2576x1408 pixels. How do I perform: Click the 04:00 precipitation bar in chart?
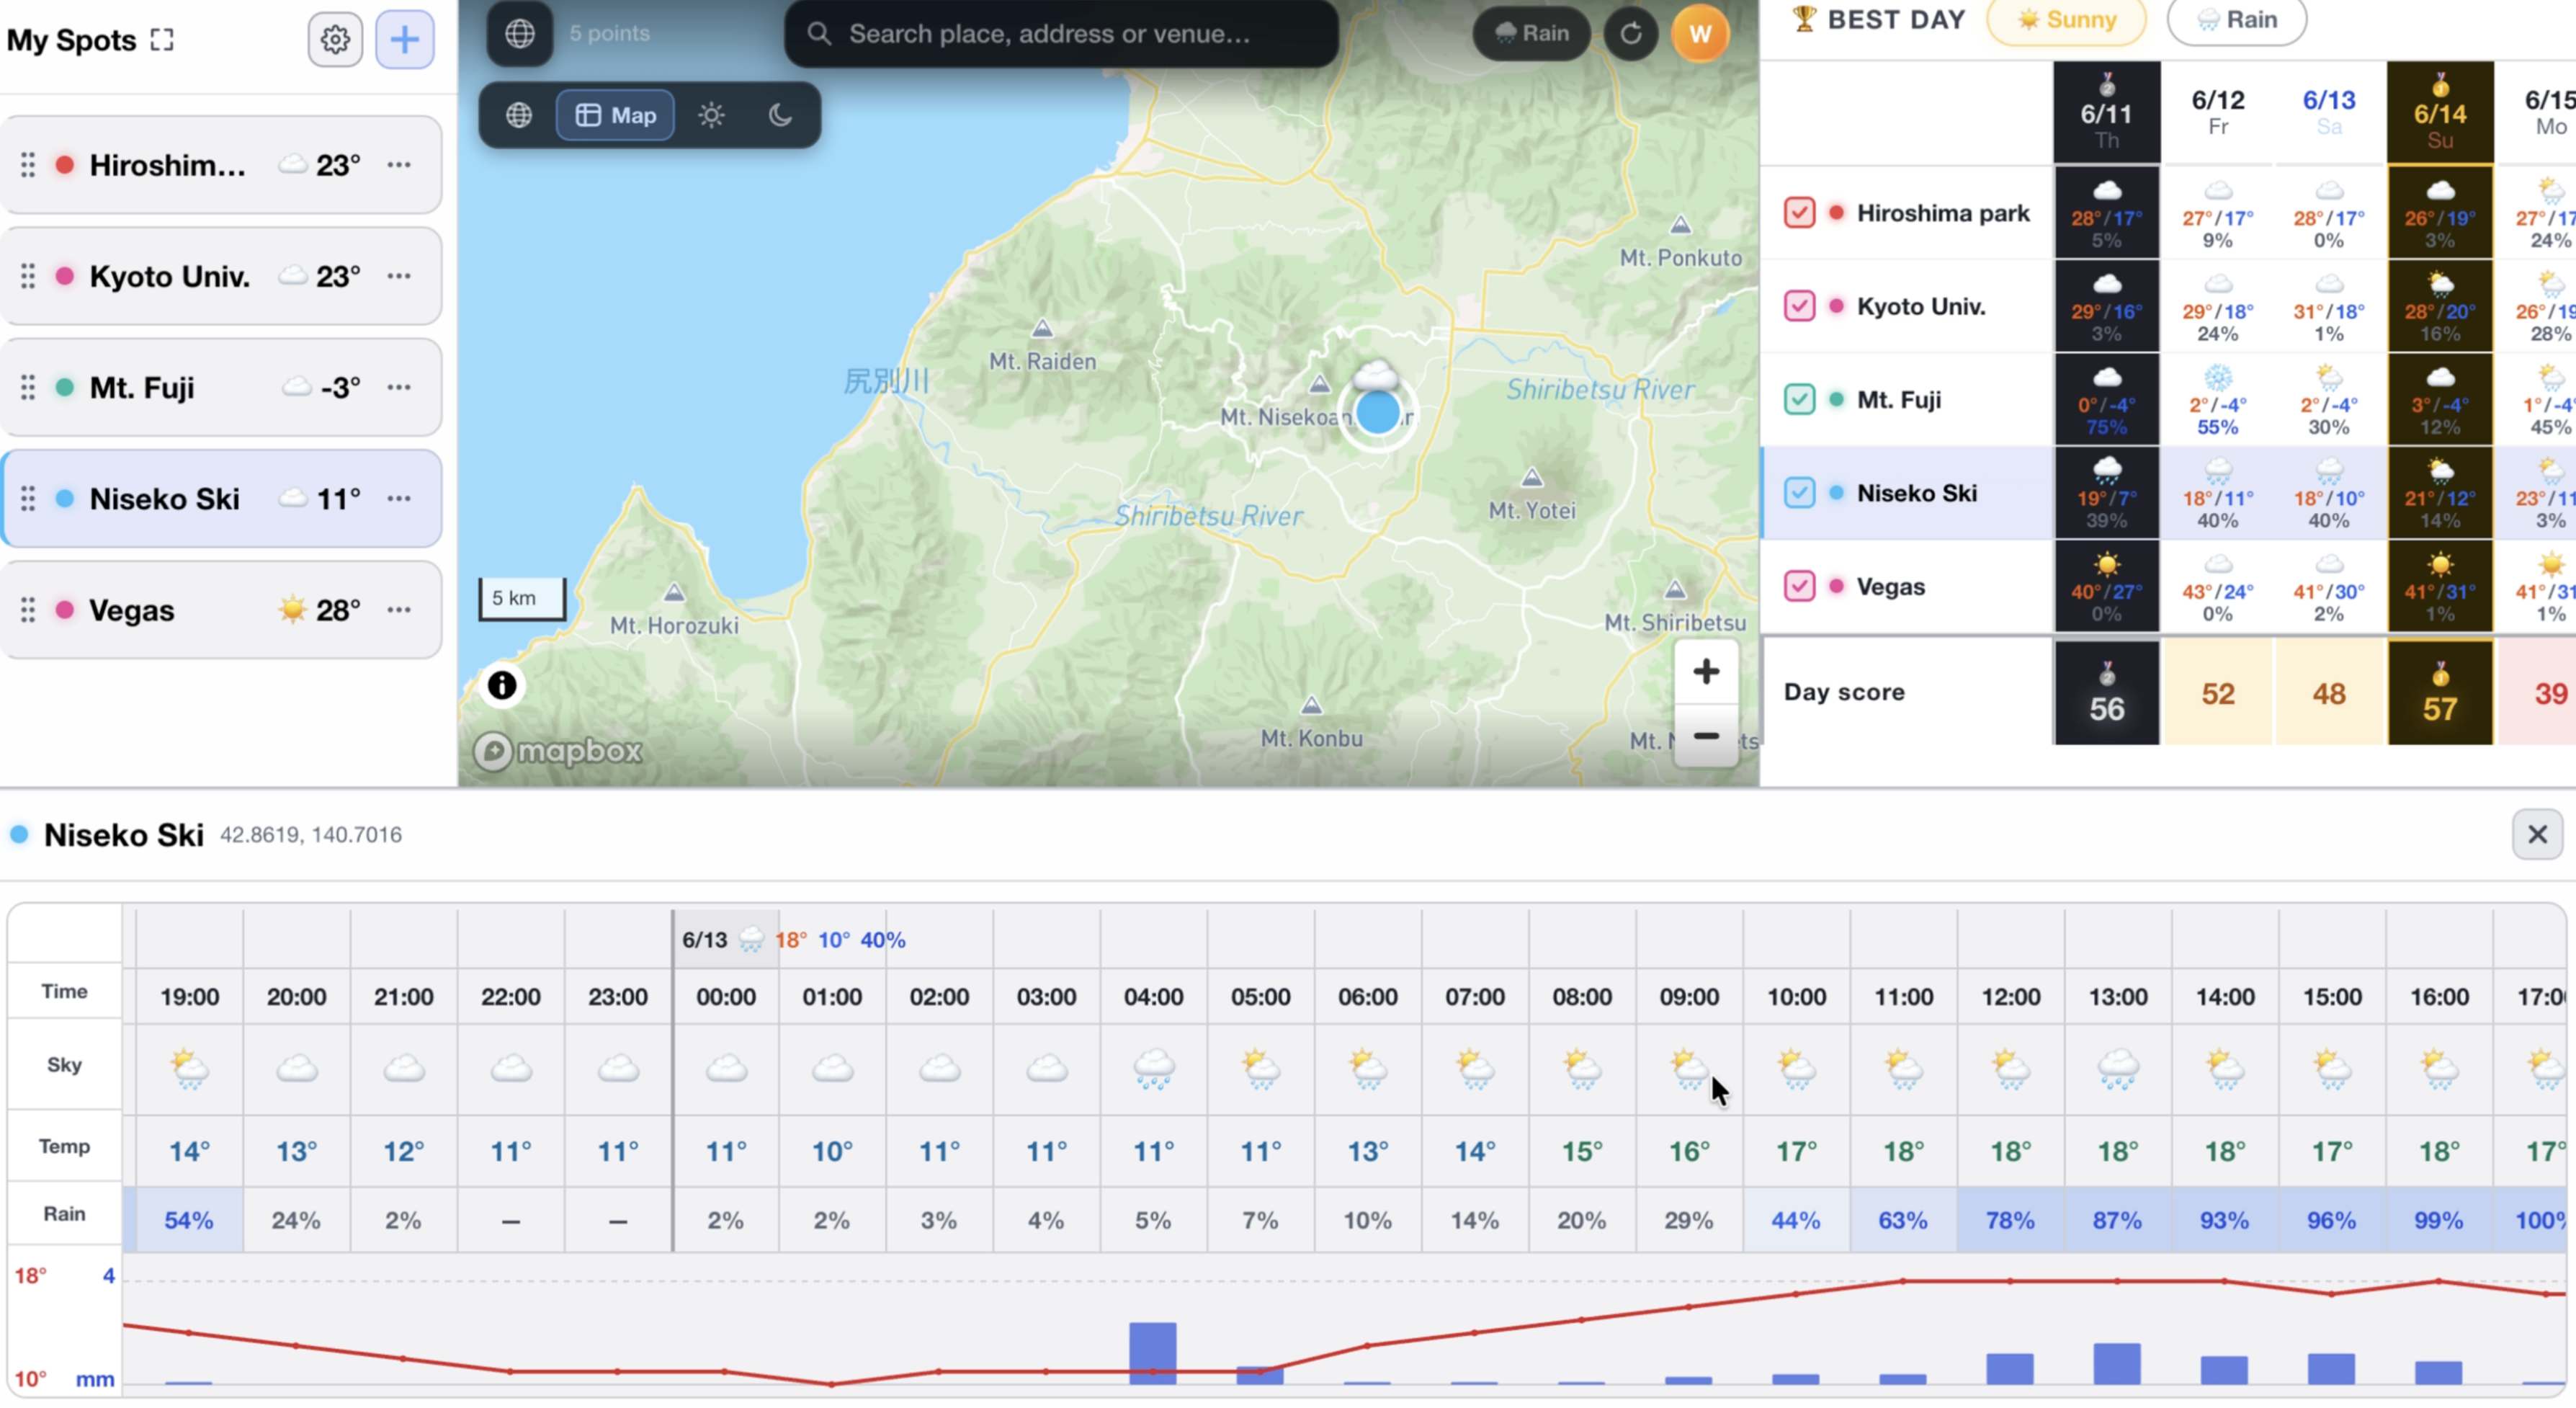[1153, 1353]
